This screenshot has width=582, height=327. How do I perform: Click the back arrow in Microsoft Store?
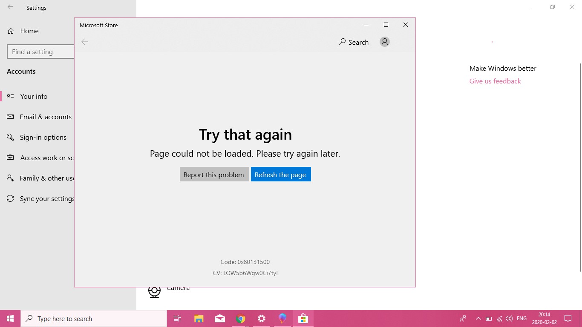(85, 42)
